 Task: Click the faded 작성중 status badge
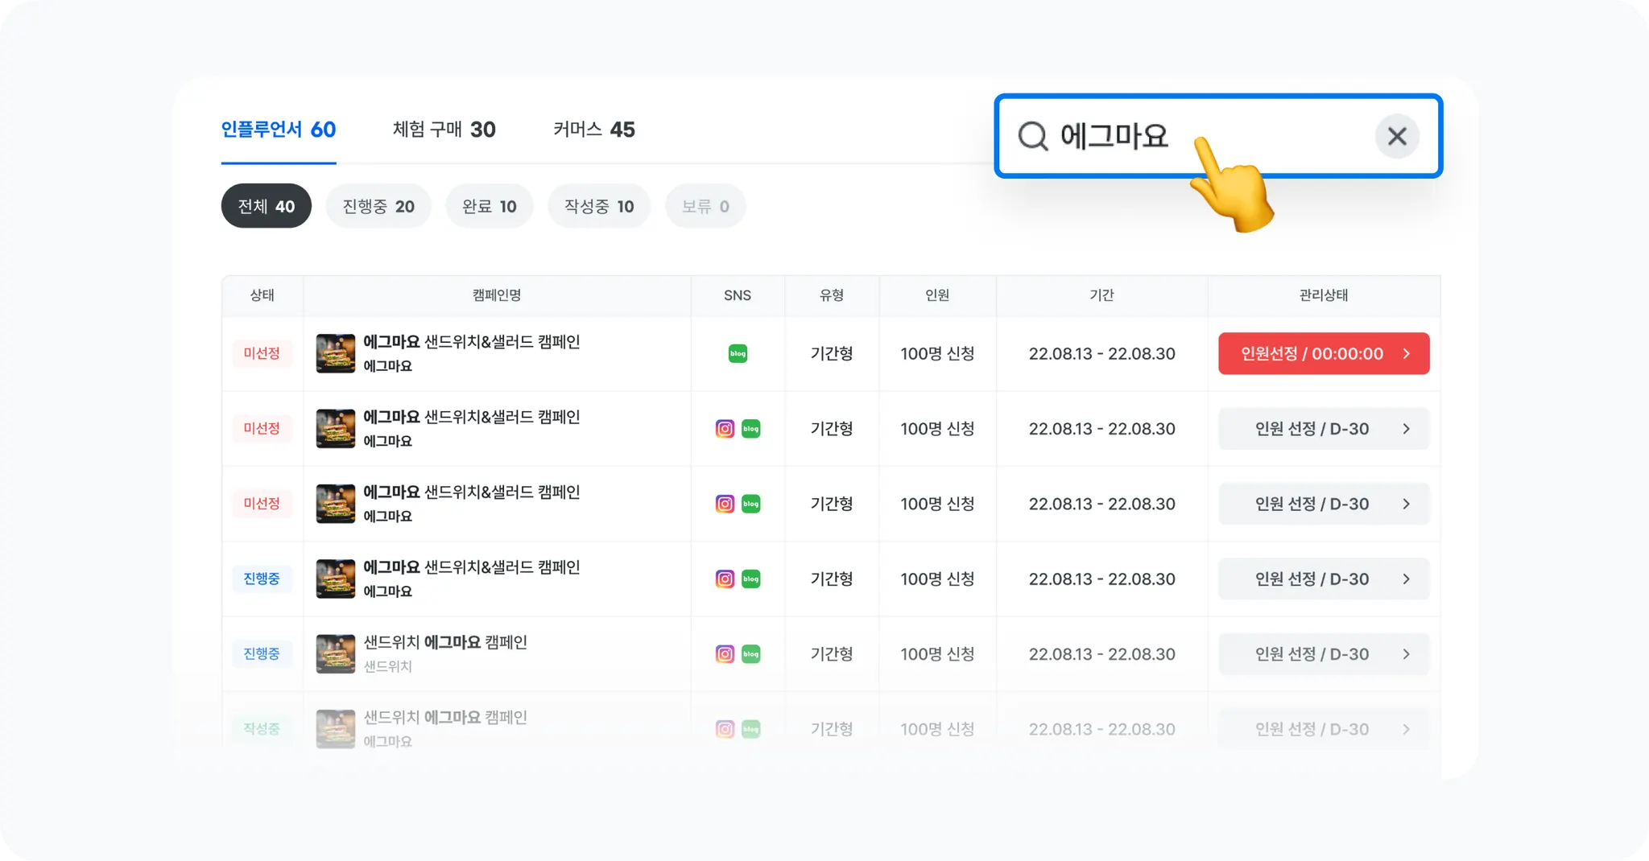[x=262, y=728]
